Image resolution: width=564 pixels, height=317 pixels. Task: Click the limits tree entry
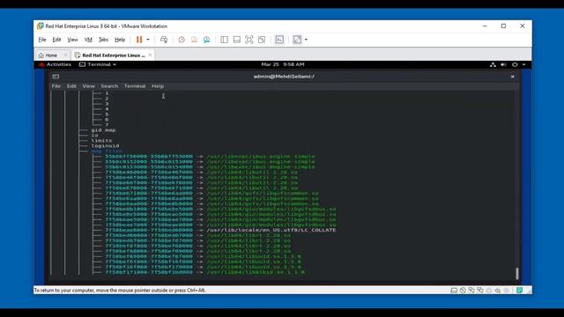click(101, 141)
